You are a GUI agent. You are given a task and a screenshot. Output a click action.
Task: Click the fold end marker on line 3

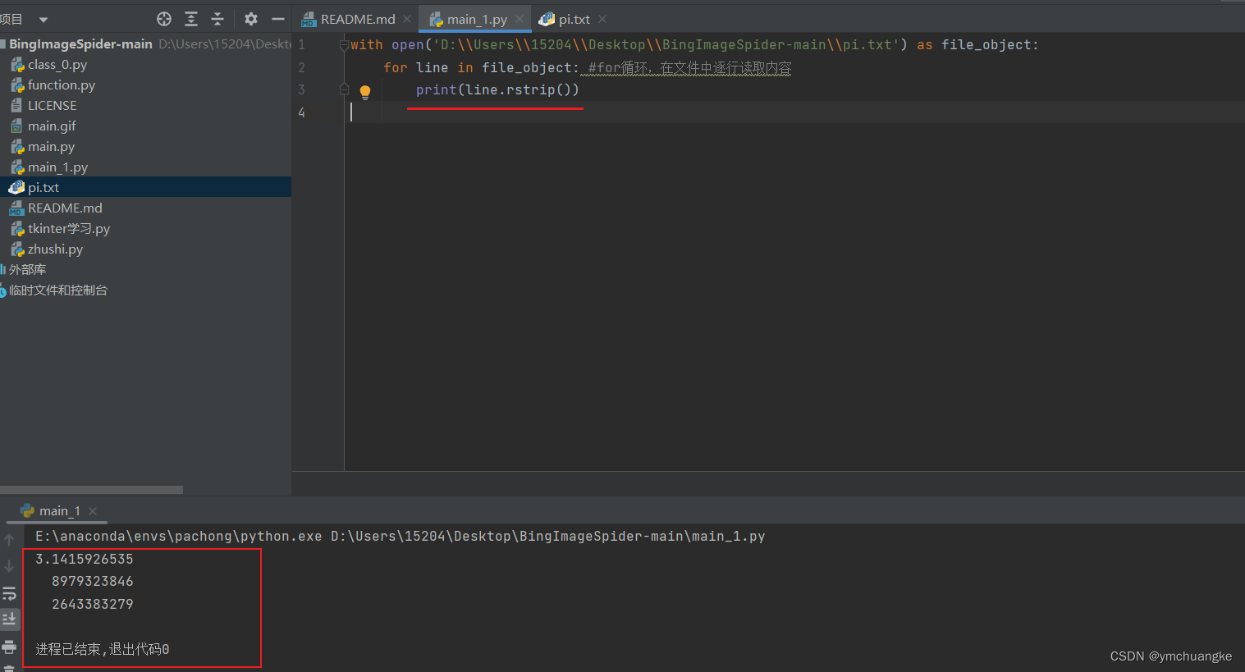pyautogui.click(x=344, y=89)
